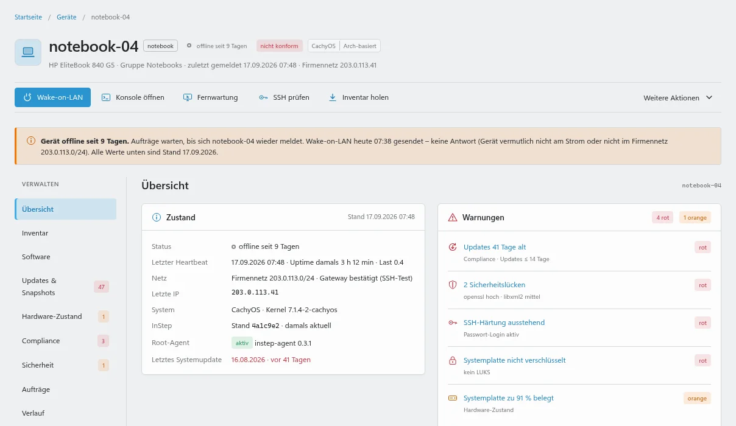Click the aktiv badge in the Root-Agent row
Screen dimensions: 736x426
(x=242, y=343)
